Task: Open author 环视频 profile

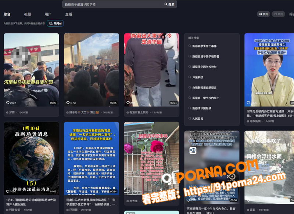Action: click(72, 210)
